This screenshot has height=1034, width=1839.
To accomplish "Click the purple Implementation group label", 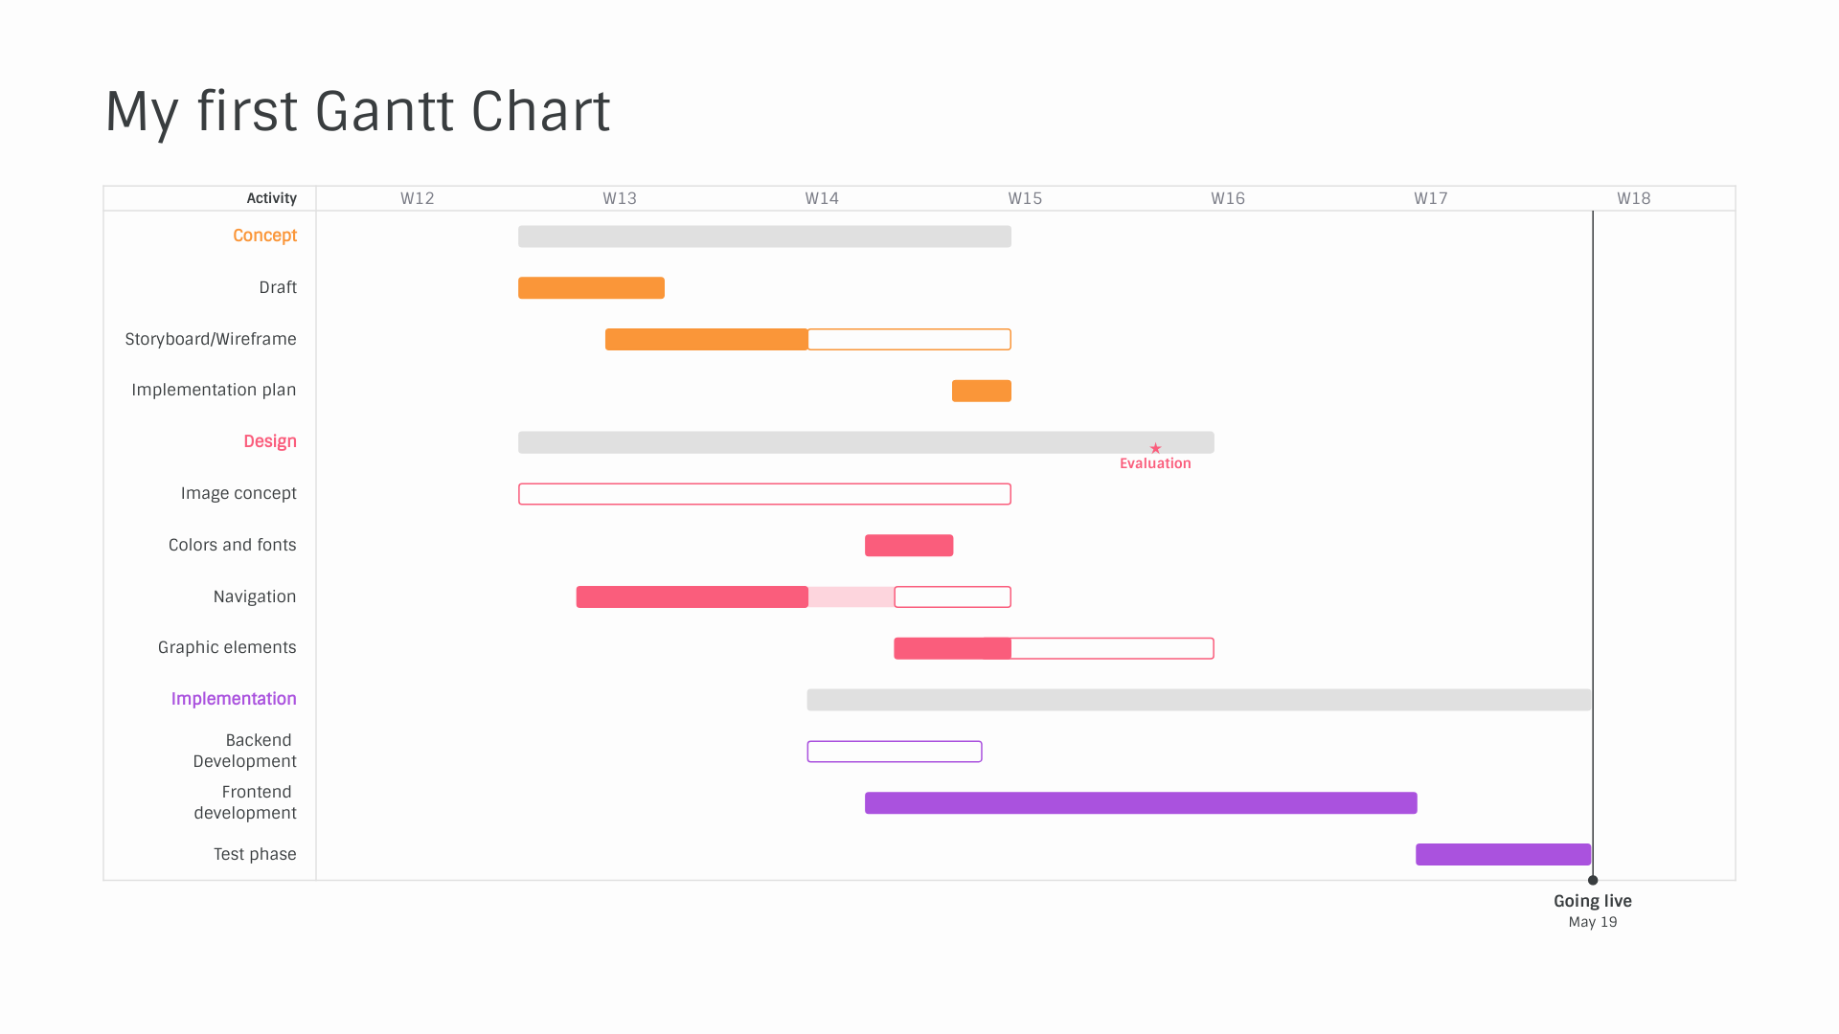I will (234, 699).
